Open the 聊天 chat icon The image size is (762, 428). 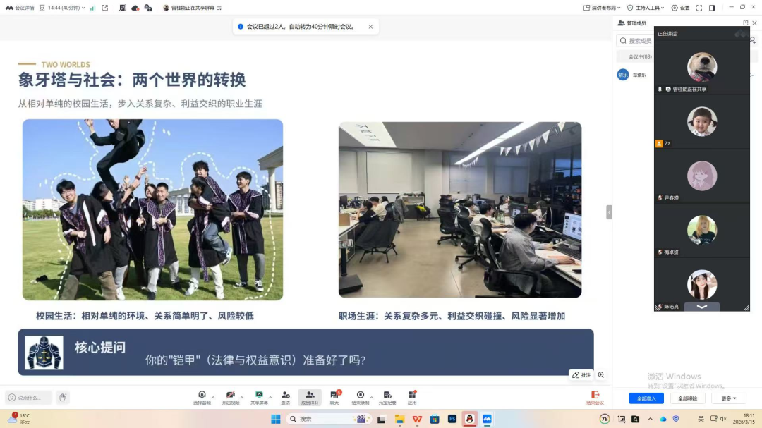334,396
